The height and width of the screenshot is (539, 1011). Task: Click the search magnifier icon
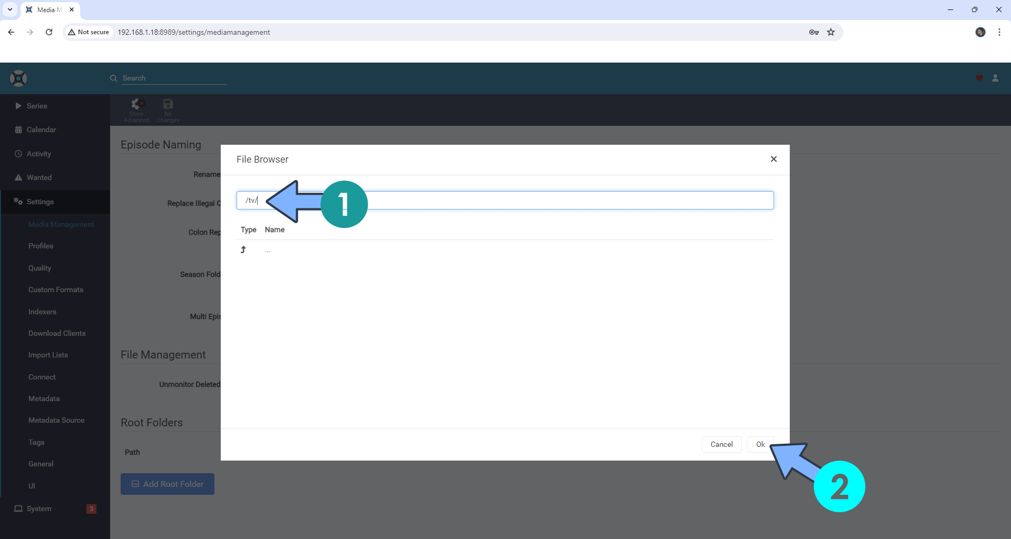[x=113, y=78]
